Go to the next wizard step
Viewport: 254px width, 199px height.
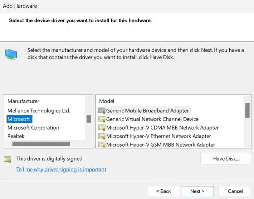pyautogui.click(x=197, y=191)
